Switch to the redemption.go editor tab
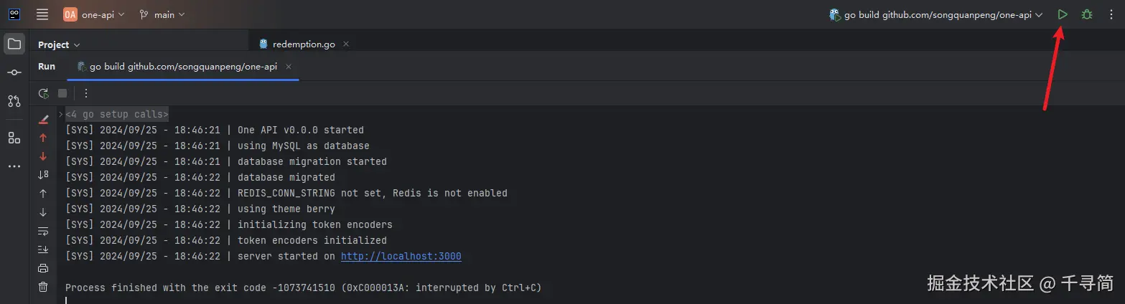The height and width of the screenshot is (304, 1125). tap(304, 44)
